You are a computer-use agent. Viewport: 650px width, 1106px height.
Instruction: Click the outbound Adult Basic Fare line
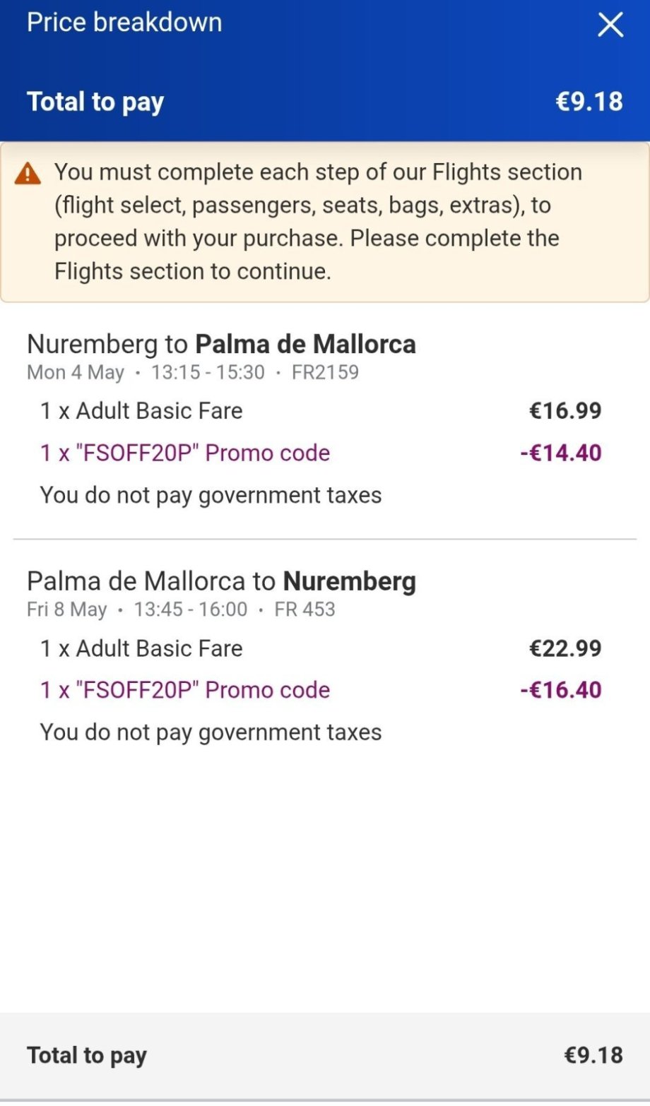pyautogui.click(x=141, y=411)
